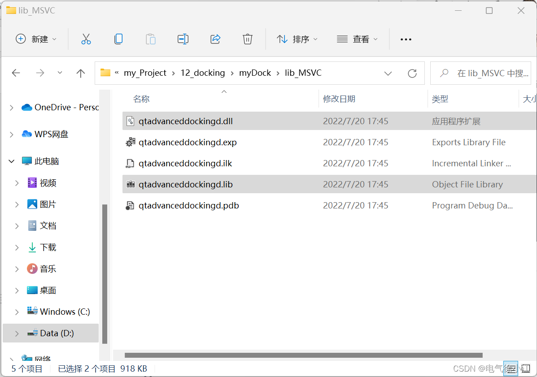Cut the selected files using scissors icon
The width and height of the screenshot is (537, 377).
click(x=86, y=39)
